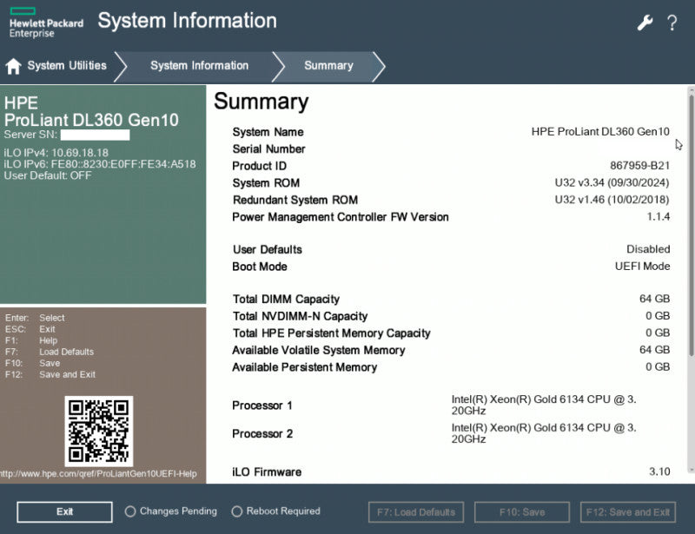The image size is (695, 534).
Task: Open the wrench settings icon
Action: 645,23
